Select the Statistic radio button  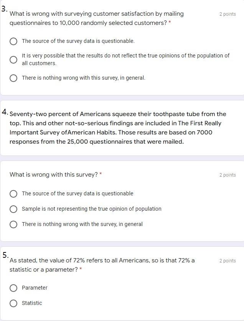[x=13, y=303]
